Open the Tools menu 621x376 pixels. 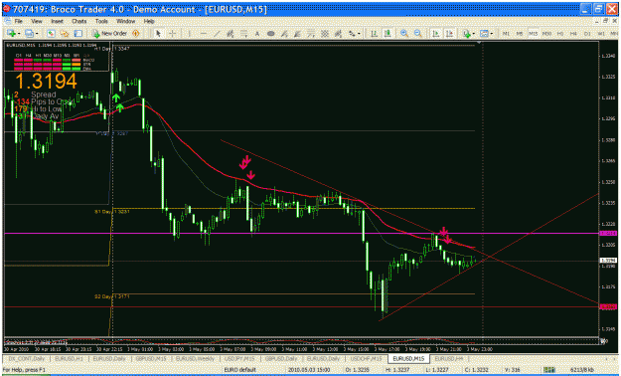tap(101, 21)
